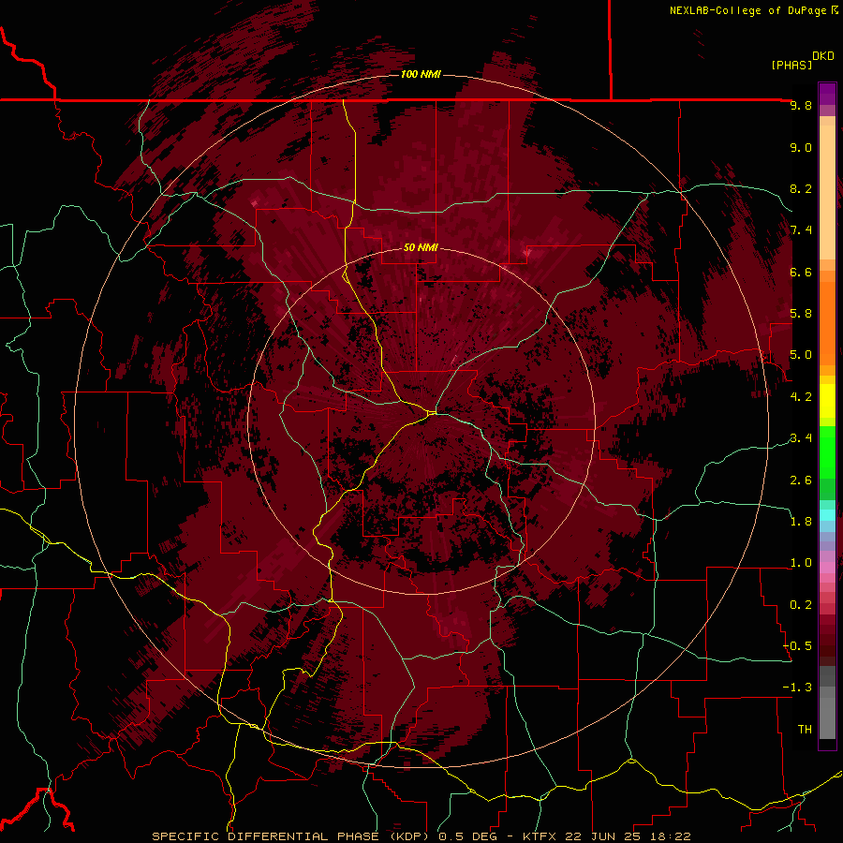The height and width of the screenshot is (843, 843).
Task: Click the 5.8 value on color scale
Action: pos(801,314)
